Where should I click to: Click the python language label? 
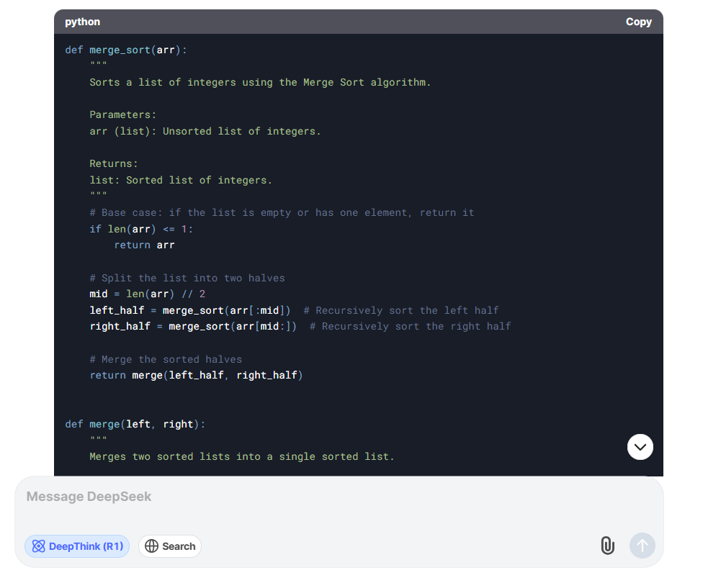82,22
